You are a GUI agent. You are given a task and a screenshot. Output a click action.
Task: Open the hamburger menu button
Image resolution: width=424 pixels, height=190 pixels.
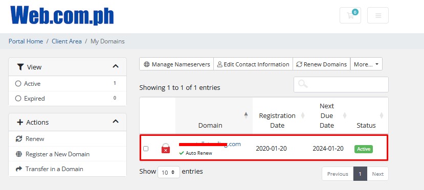tap(378, 15)
